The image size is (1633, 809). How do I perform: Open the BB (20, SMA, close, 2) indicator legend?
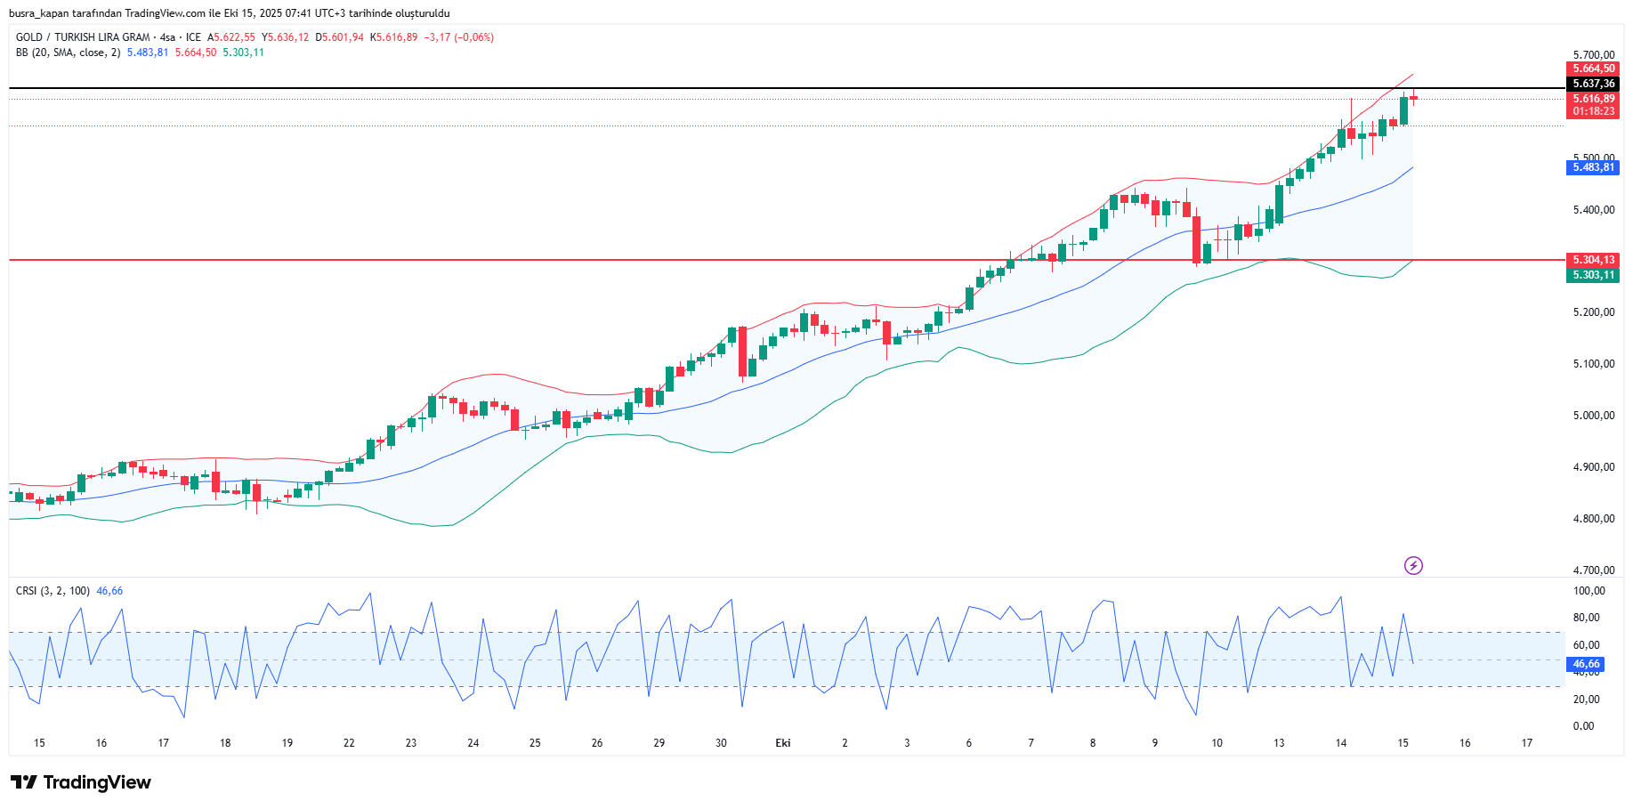pyautogui.click(x=68, y=53)
